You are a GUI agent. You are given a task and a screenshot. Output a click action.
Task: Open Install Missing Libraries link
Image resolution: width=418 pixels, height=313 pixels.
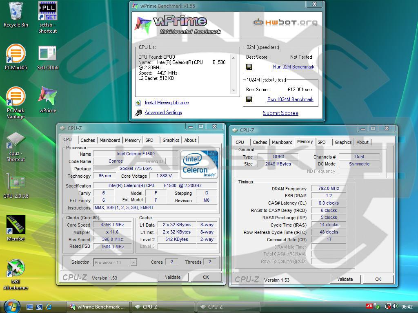167,103
